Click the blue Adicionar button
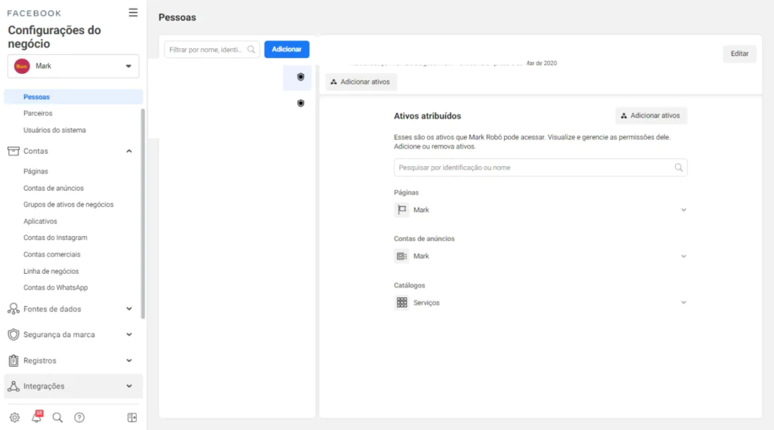 click(286, 49)
